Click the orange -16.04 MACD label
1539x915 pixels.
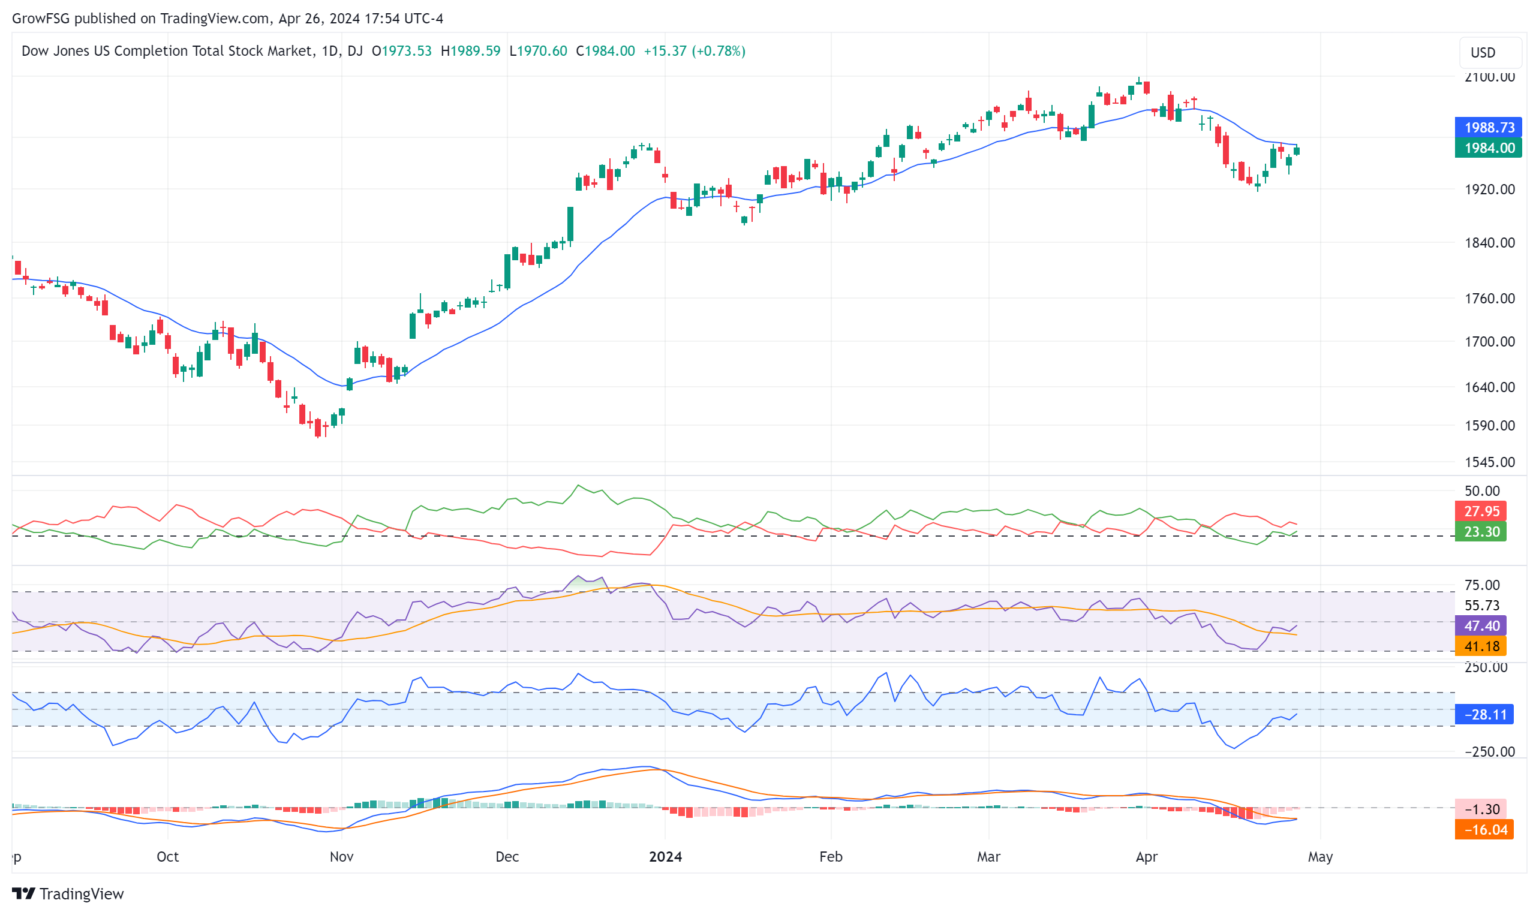[1483, 830]
